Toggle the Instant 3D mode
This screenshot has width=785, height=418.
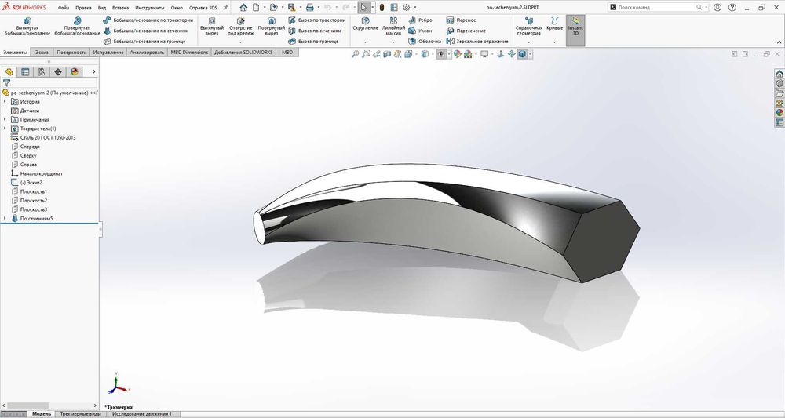tap(575, 27)
